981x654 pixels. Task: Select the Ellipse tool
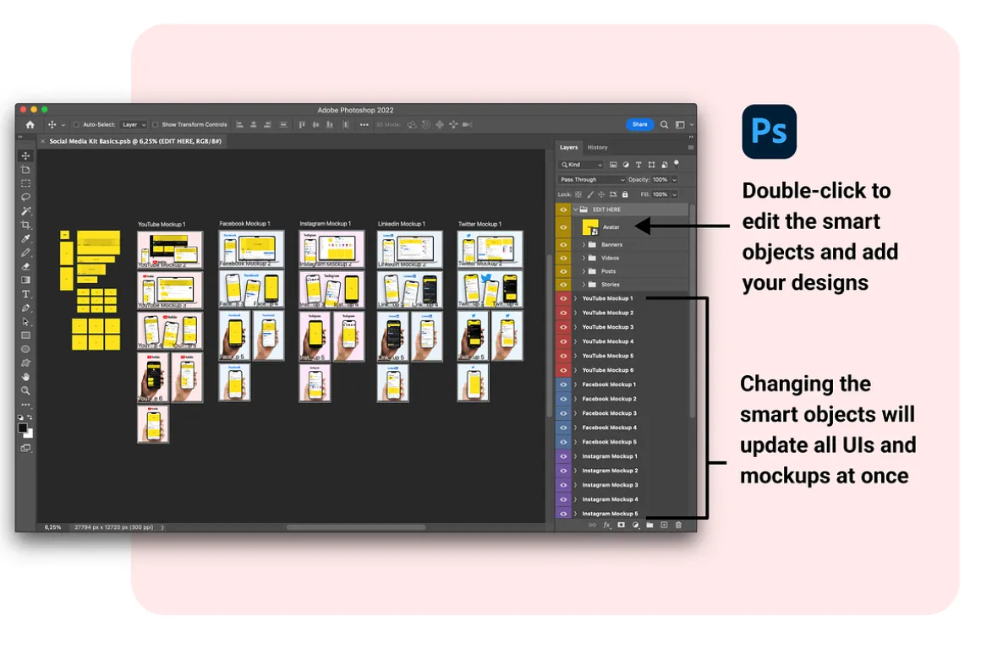coord(25,349)
